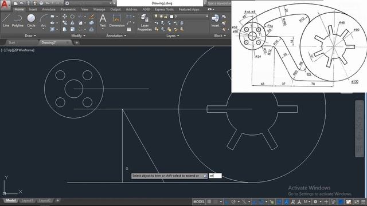Click the Scale command icon

click(x=73, y=29)
